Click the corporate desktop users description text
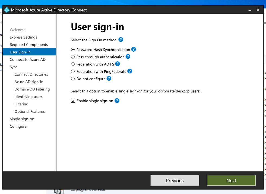266x194 pixels. [x=135, y=91]
